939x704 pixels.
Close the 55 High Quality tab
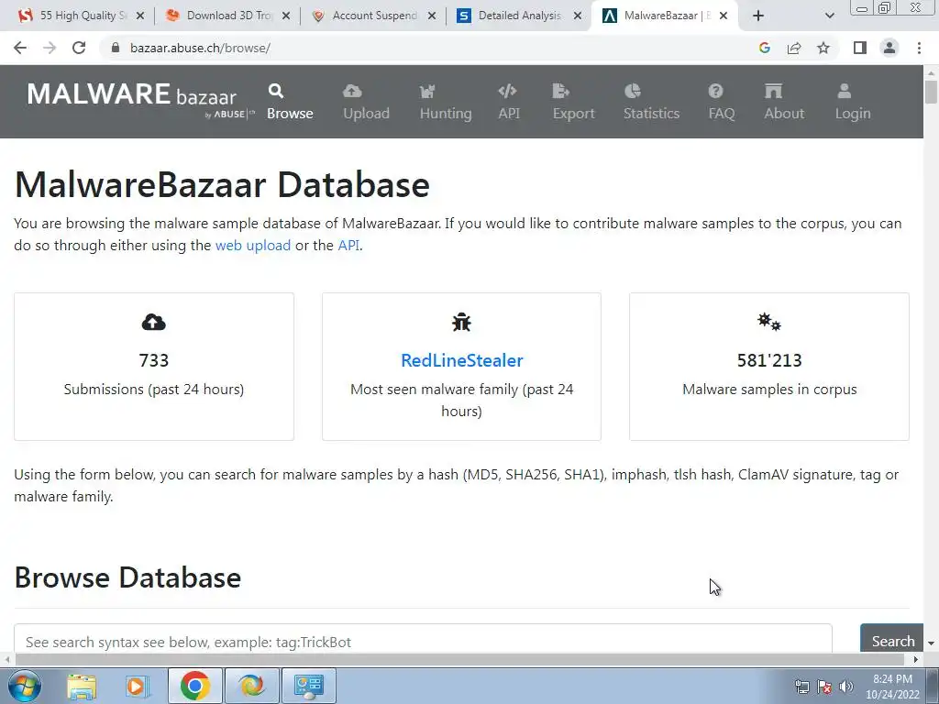140,16
